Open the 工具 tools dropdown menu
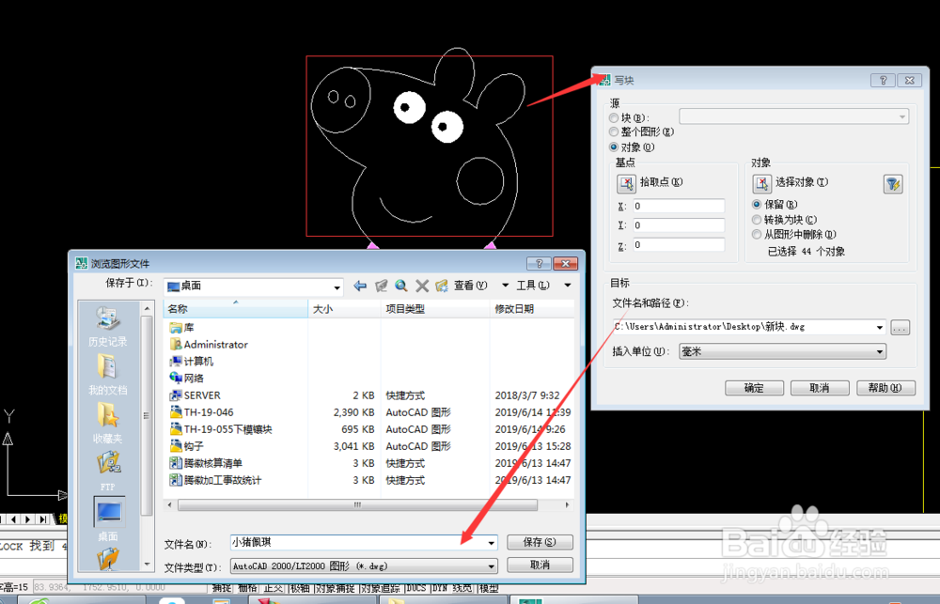 [x=543, y=286]
